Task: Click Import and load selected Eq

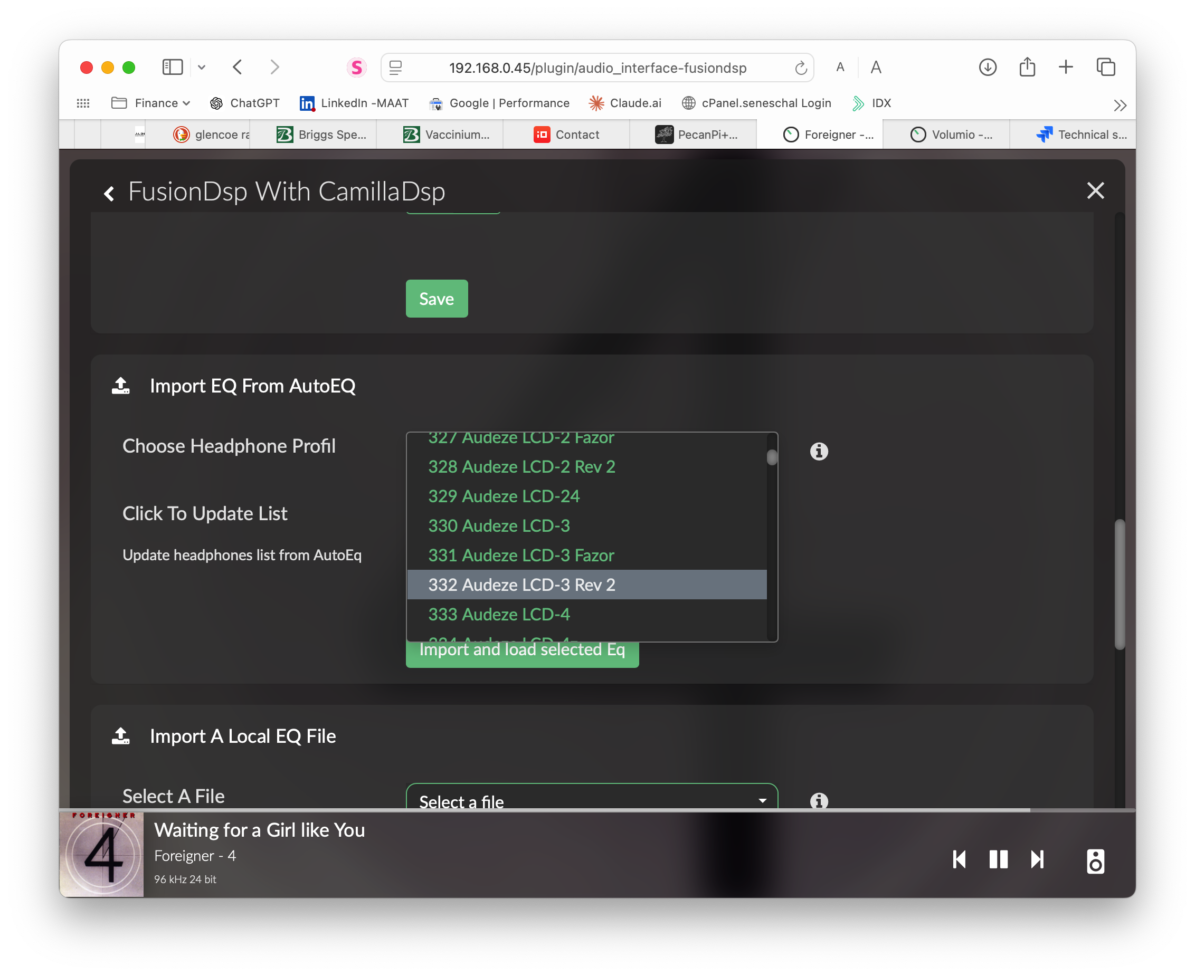Action: pyautogui.click(x=522, y=654)
